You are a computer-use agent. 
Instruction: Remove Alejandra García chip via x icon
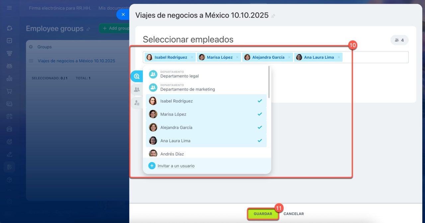pos(289,57)
